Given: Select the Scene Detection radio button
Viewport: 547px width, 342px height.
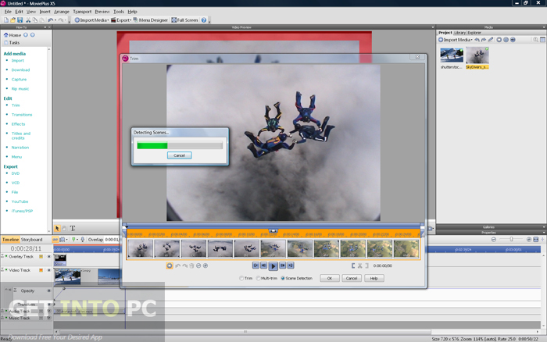Looking at the screenshot, I should 283,278.
